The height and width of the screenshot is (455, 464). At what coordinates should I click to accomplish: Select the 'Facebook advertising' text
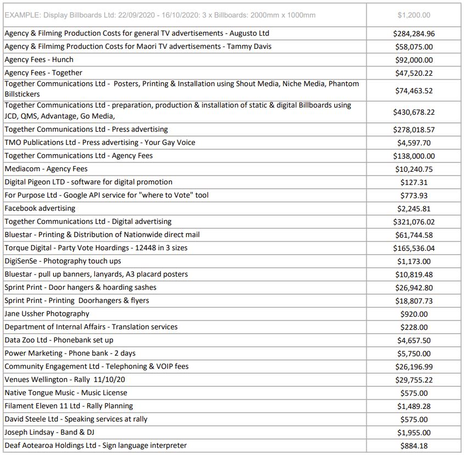coord(40,208)
